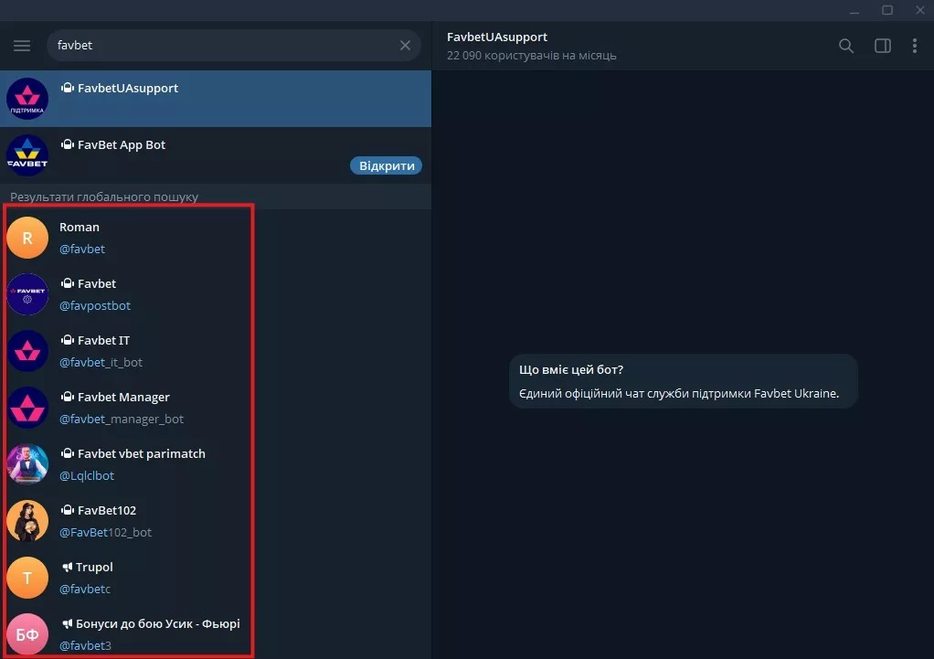This screenshot has height=659, width=934.
Task: Open the hamburger main menu
Action: (22, 46)
